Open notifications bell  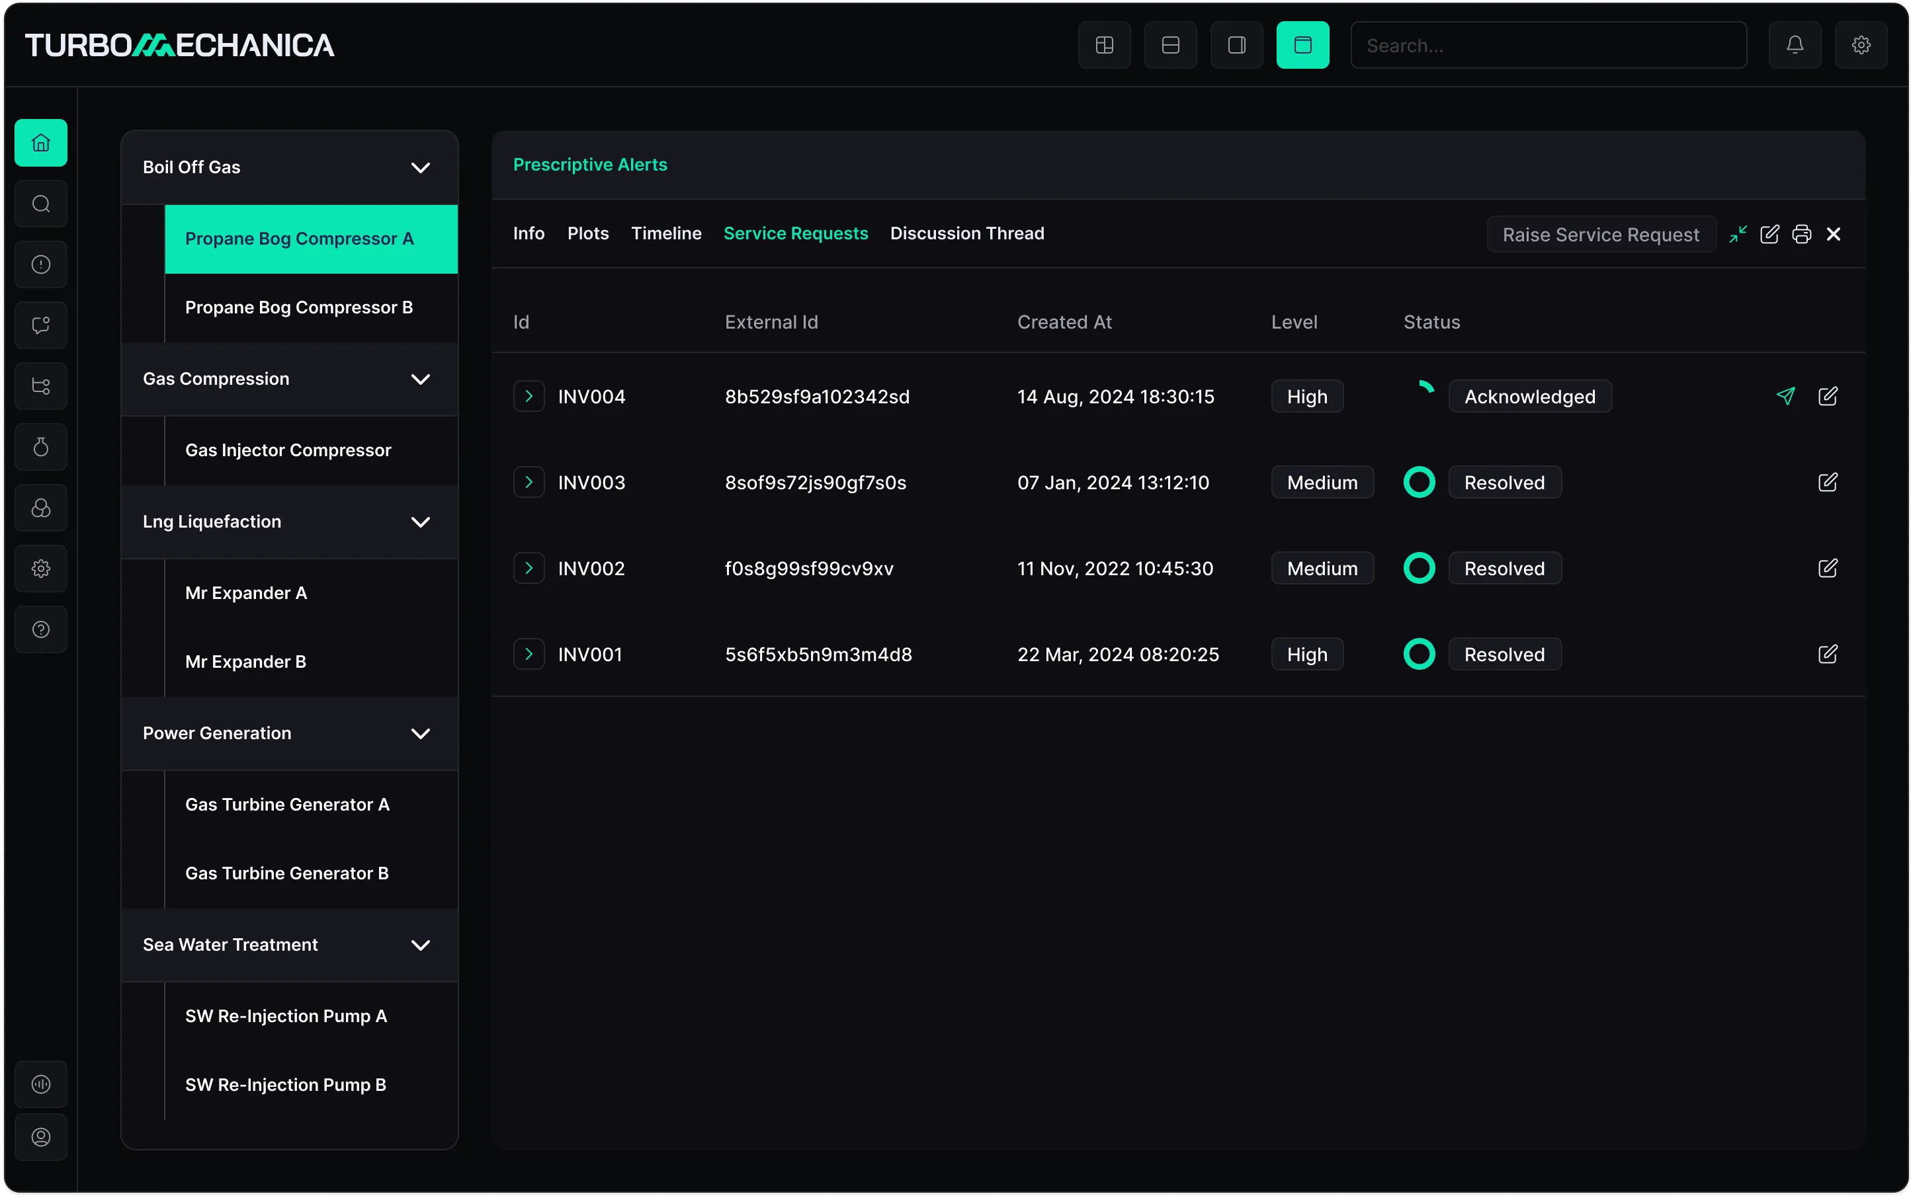click(x=1795, y=45)
